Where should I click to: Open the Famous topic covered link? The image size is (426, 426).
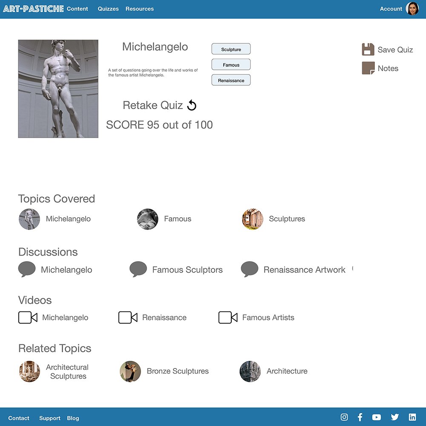178,219
